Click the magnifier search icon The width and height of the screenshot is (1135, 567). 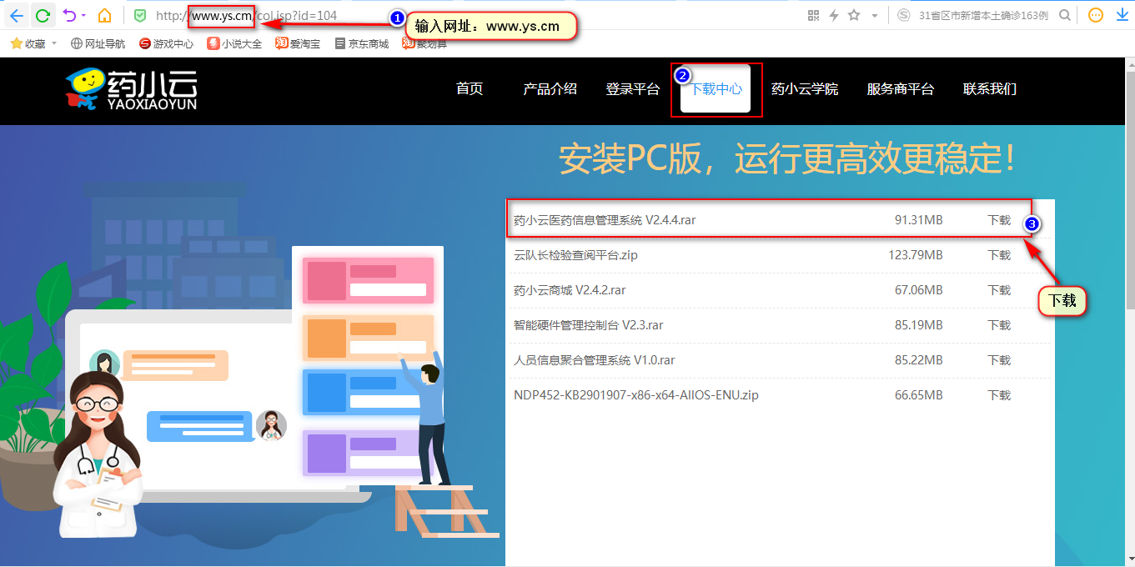pos(1065,15)
